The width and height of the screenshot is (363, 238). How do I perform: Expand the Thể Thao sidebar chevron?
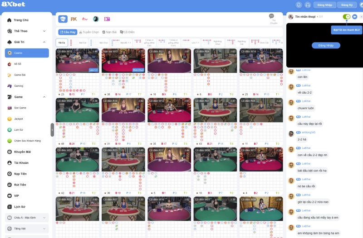(44, 31)
